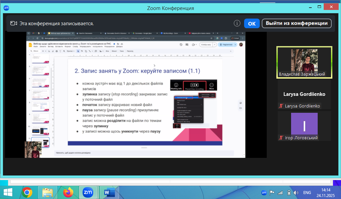Open Zoom from the system tray icon

(x=264, y=192)
